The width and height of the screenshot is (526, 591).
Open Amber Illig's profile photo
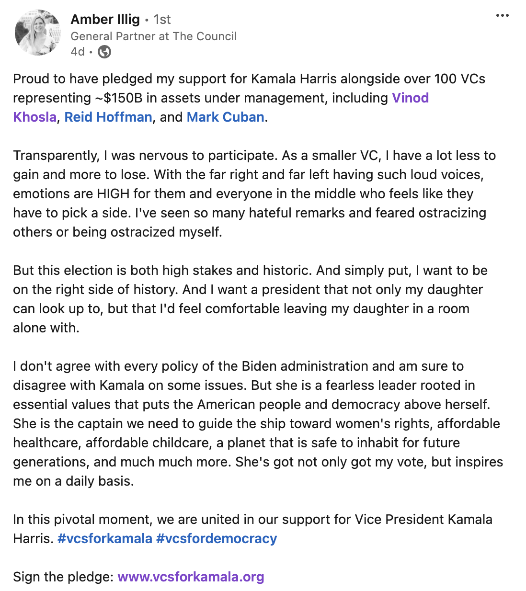tap(38, 33)
